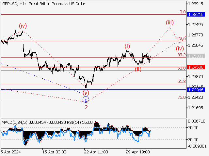Select the red wave (i) label
Viewport: 209px width, 156px height.
(127, 46)
